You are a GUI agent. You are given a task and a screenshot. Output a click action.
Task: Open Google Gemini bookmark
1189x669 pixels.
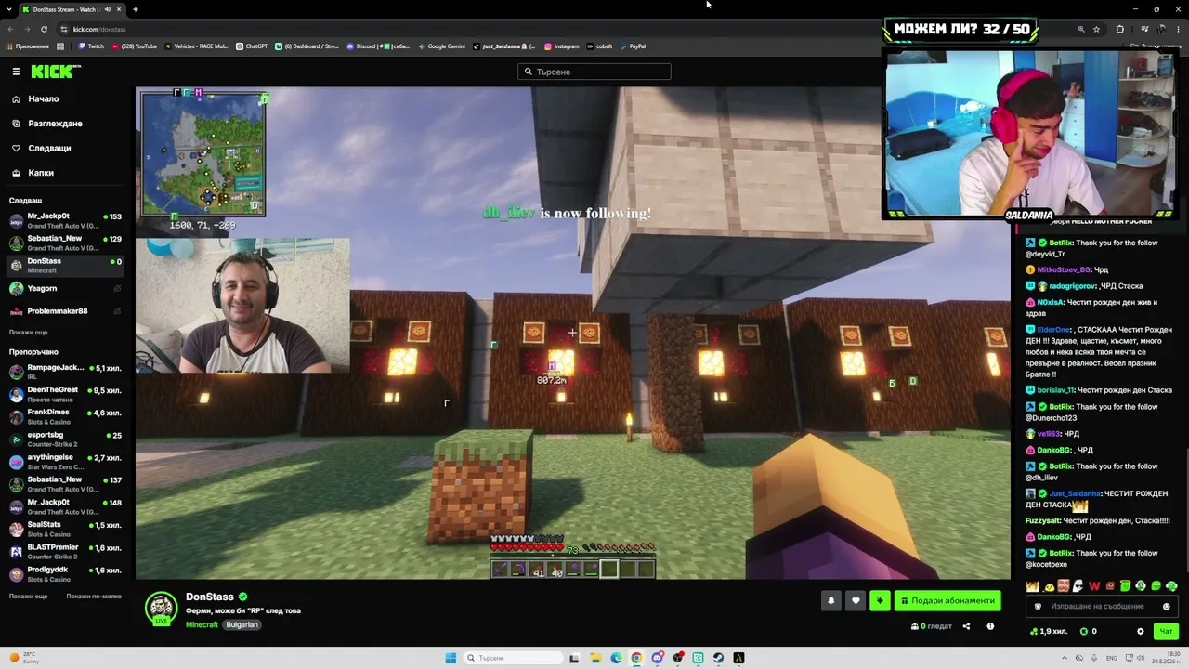coord(441,46)
